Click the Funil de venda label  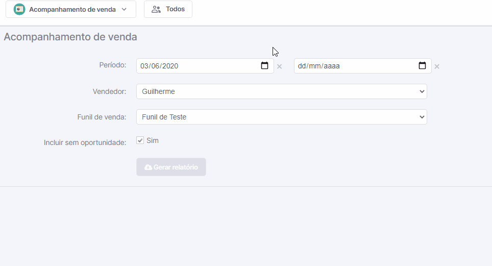click(102, 117)
